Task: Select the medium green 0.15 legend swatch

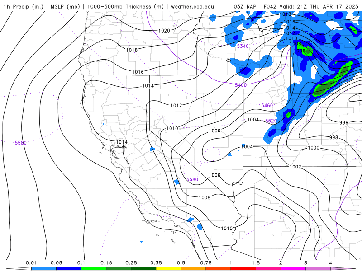Action: coord(119,269)
